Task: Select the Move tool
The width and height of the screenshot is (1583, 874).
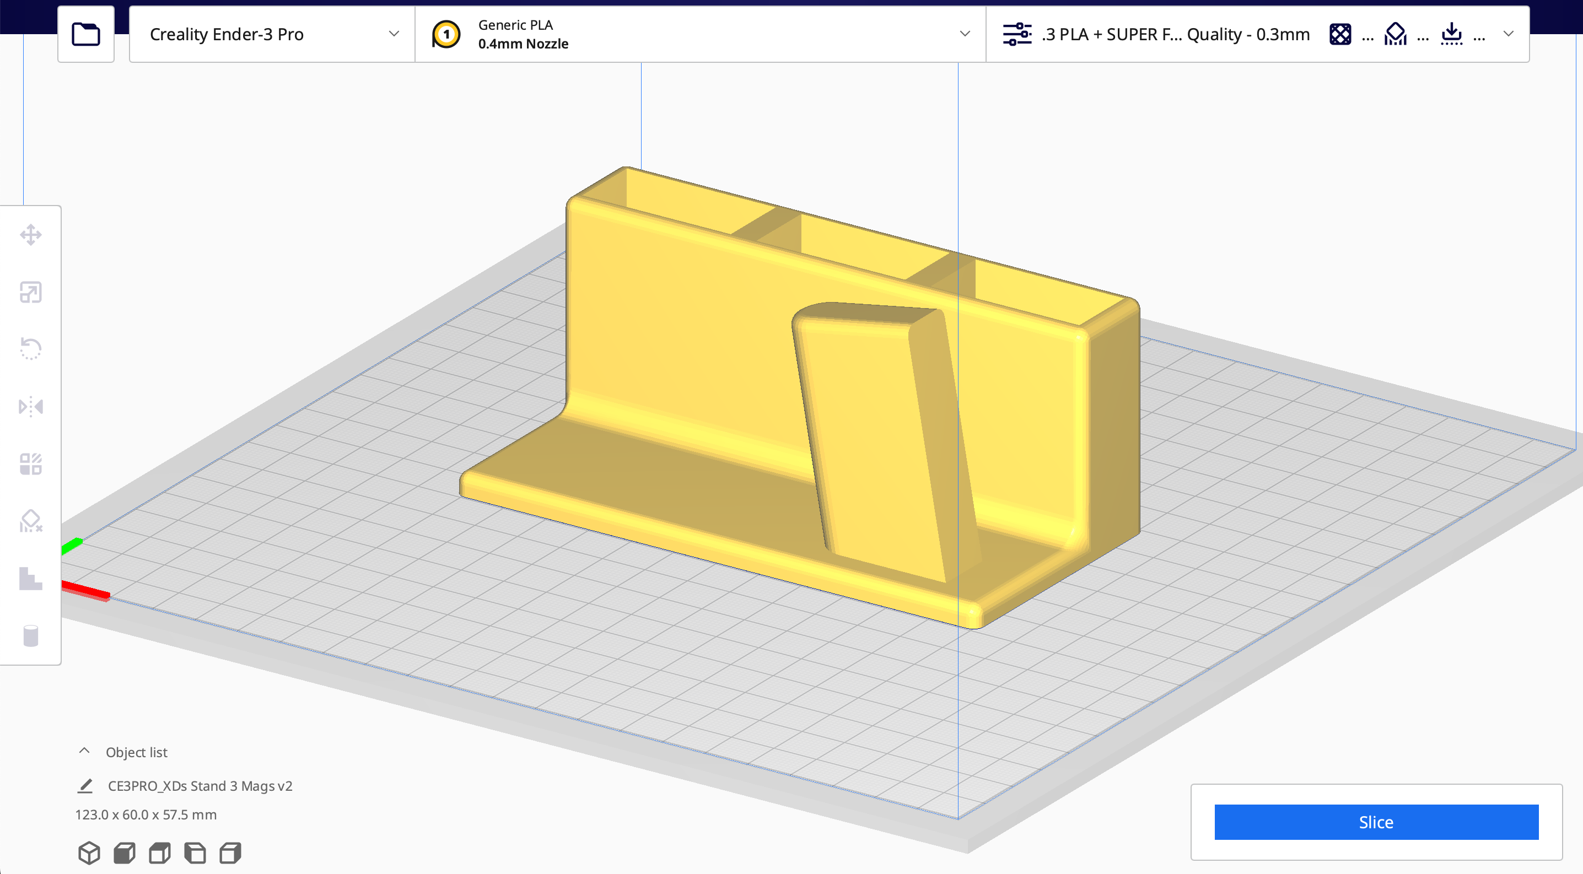Action: pyautogui.click(x=31, y=235)
